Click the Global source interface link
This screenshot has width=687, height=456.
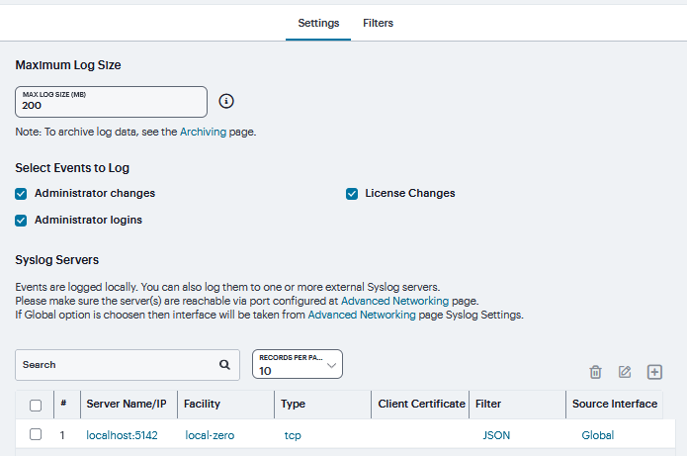click(597, 435)
